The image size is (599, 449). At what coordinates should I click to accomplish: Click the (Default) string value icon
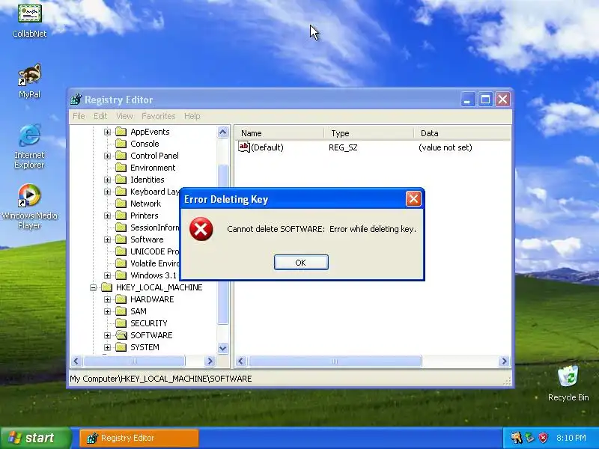[244, 147]
